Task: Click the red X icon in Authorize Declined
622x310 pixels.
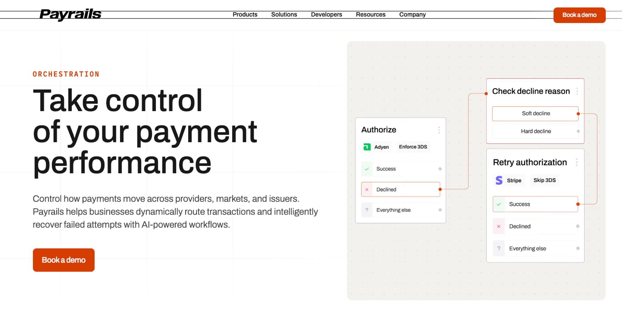Action: (367, 190)
